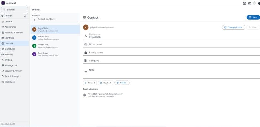Click the Identities badge icon
This screenshot has width=260, height=127.
click(3, 38)
